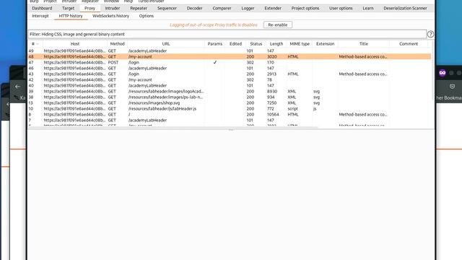Viewport: 462px width, 260px height.
Task: Open the proxy Options sub-tab
Action: (147, 16)
